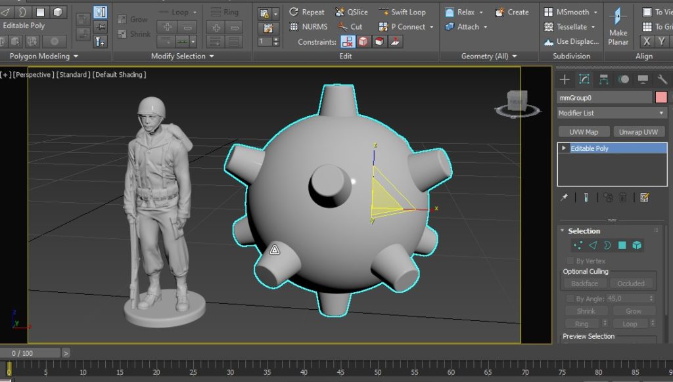This screenshot has height=382, width=673.
Task: Activate the Element sub-object mode icon
Action: (636, 245)
